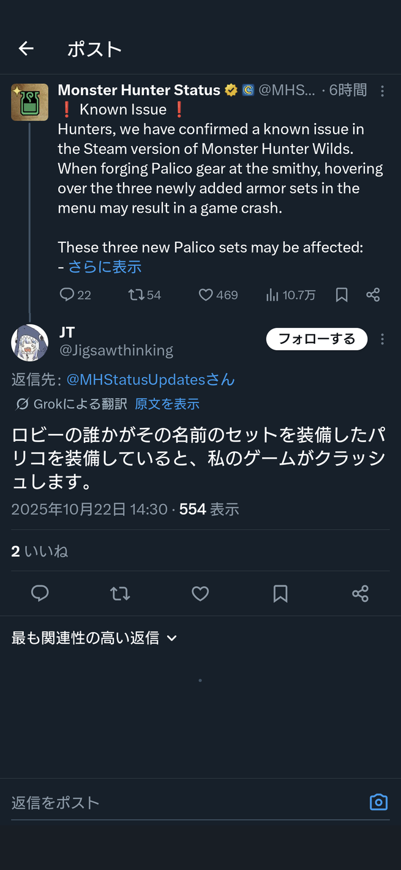Reply to JT's post with comment icon
401x870 pixels.
coord(40,593)
